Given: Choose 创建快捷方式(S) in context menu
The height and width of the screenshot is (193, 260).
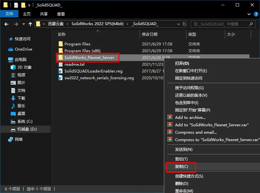Looking at the screenshot, I should coord(189,176).
